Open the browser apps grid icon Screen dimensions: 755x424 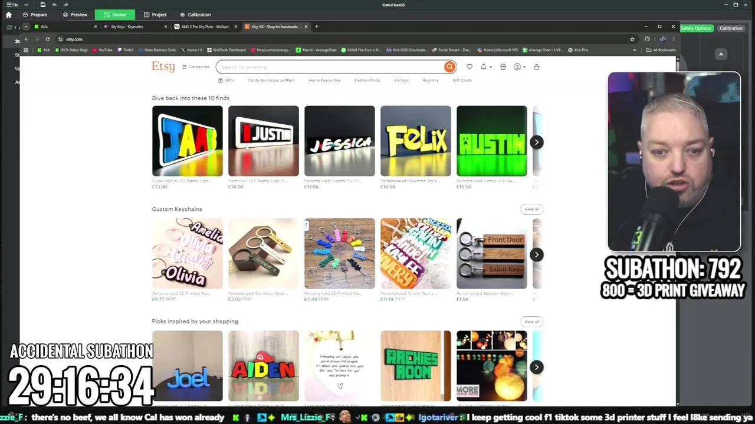click(25, 50)
